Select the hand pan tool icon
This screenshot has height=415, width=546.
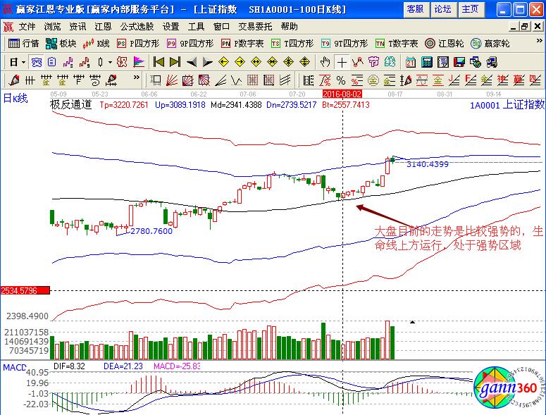point(325,61)
